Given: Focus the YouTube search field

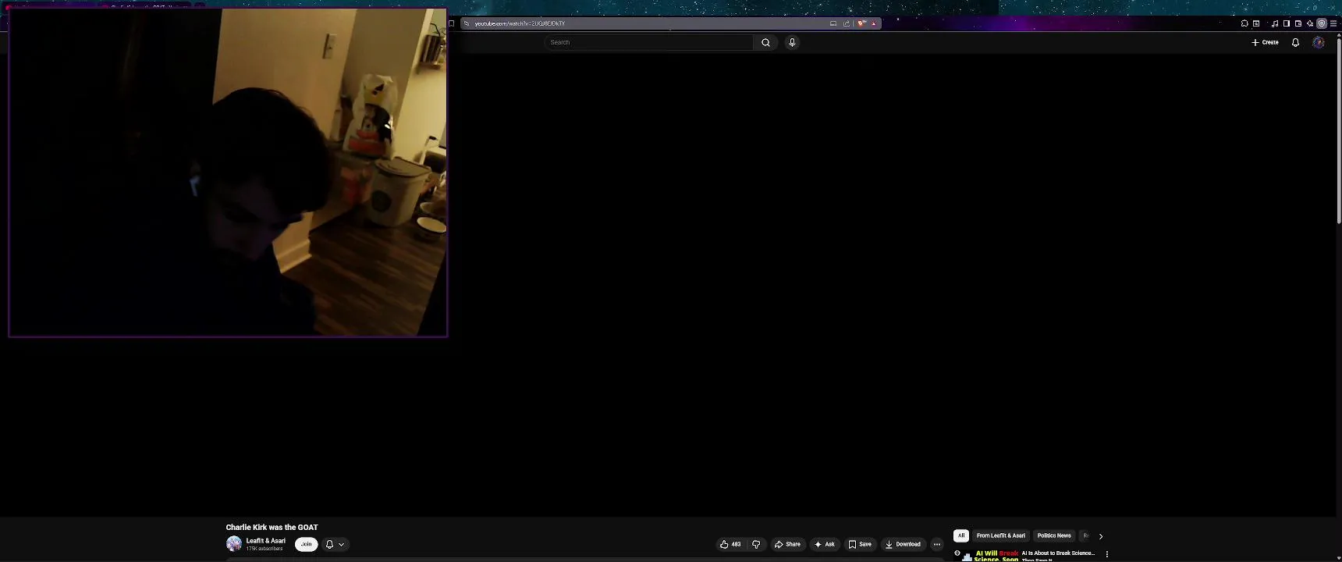Looking at the screenshot, I should (649, 42).
